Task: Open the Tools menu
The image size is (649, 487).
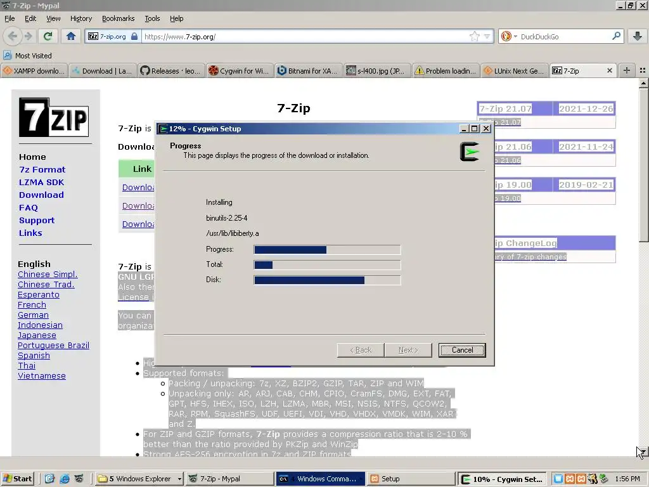Action: pyautogui.click(x=152, y=18)
